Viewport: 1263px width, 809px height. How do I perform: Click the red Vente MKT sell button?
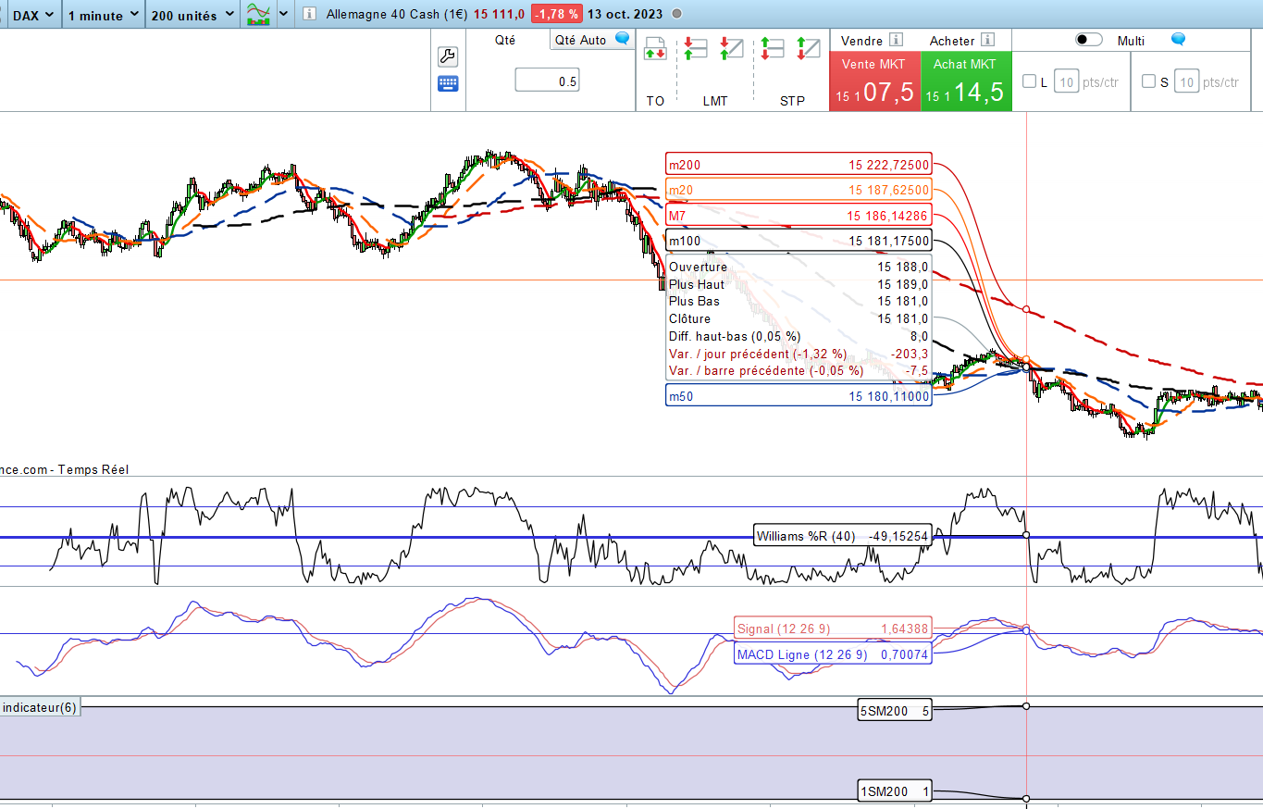coord(874,81)
